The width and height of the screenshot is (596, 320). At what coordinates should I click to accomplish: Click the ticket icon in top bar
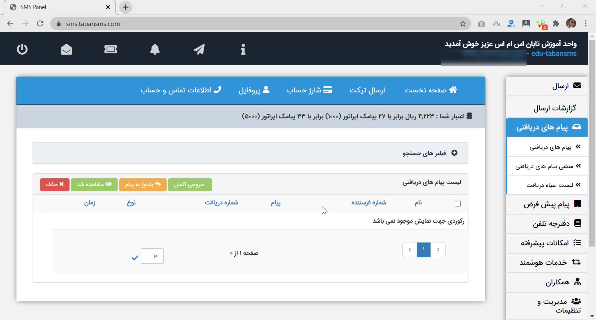111,49
